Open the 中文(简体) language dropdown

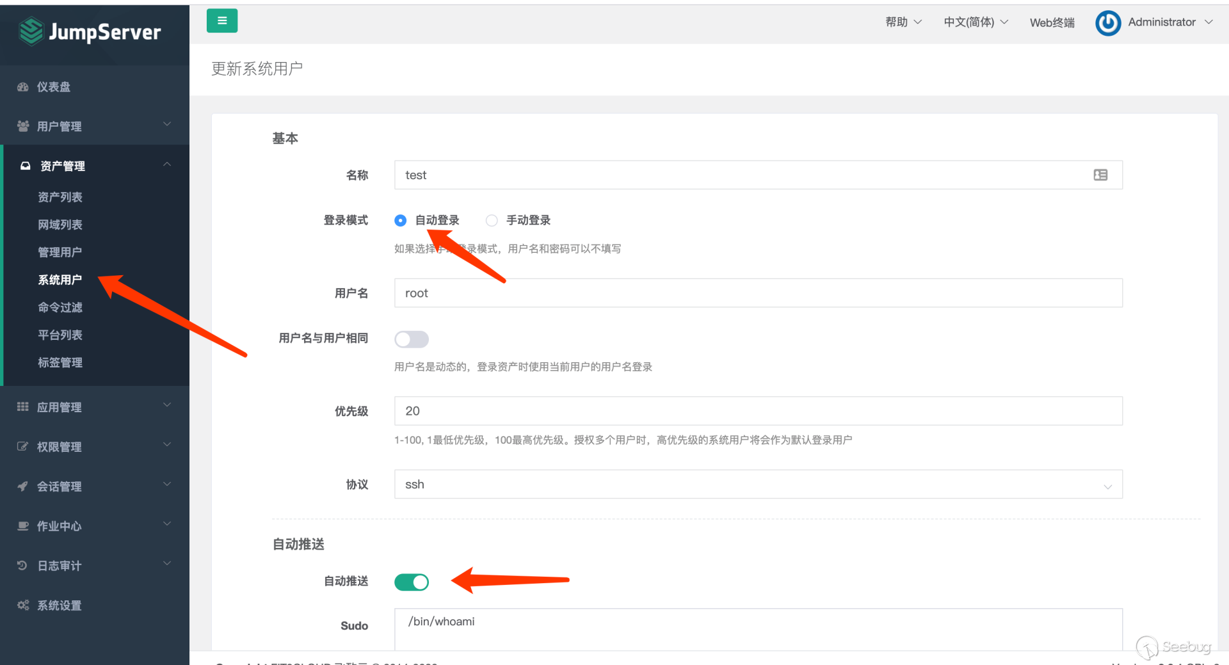point(976,22)
